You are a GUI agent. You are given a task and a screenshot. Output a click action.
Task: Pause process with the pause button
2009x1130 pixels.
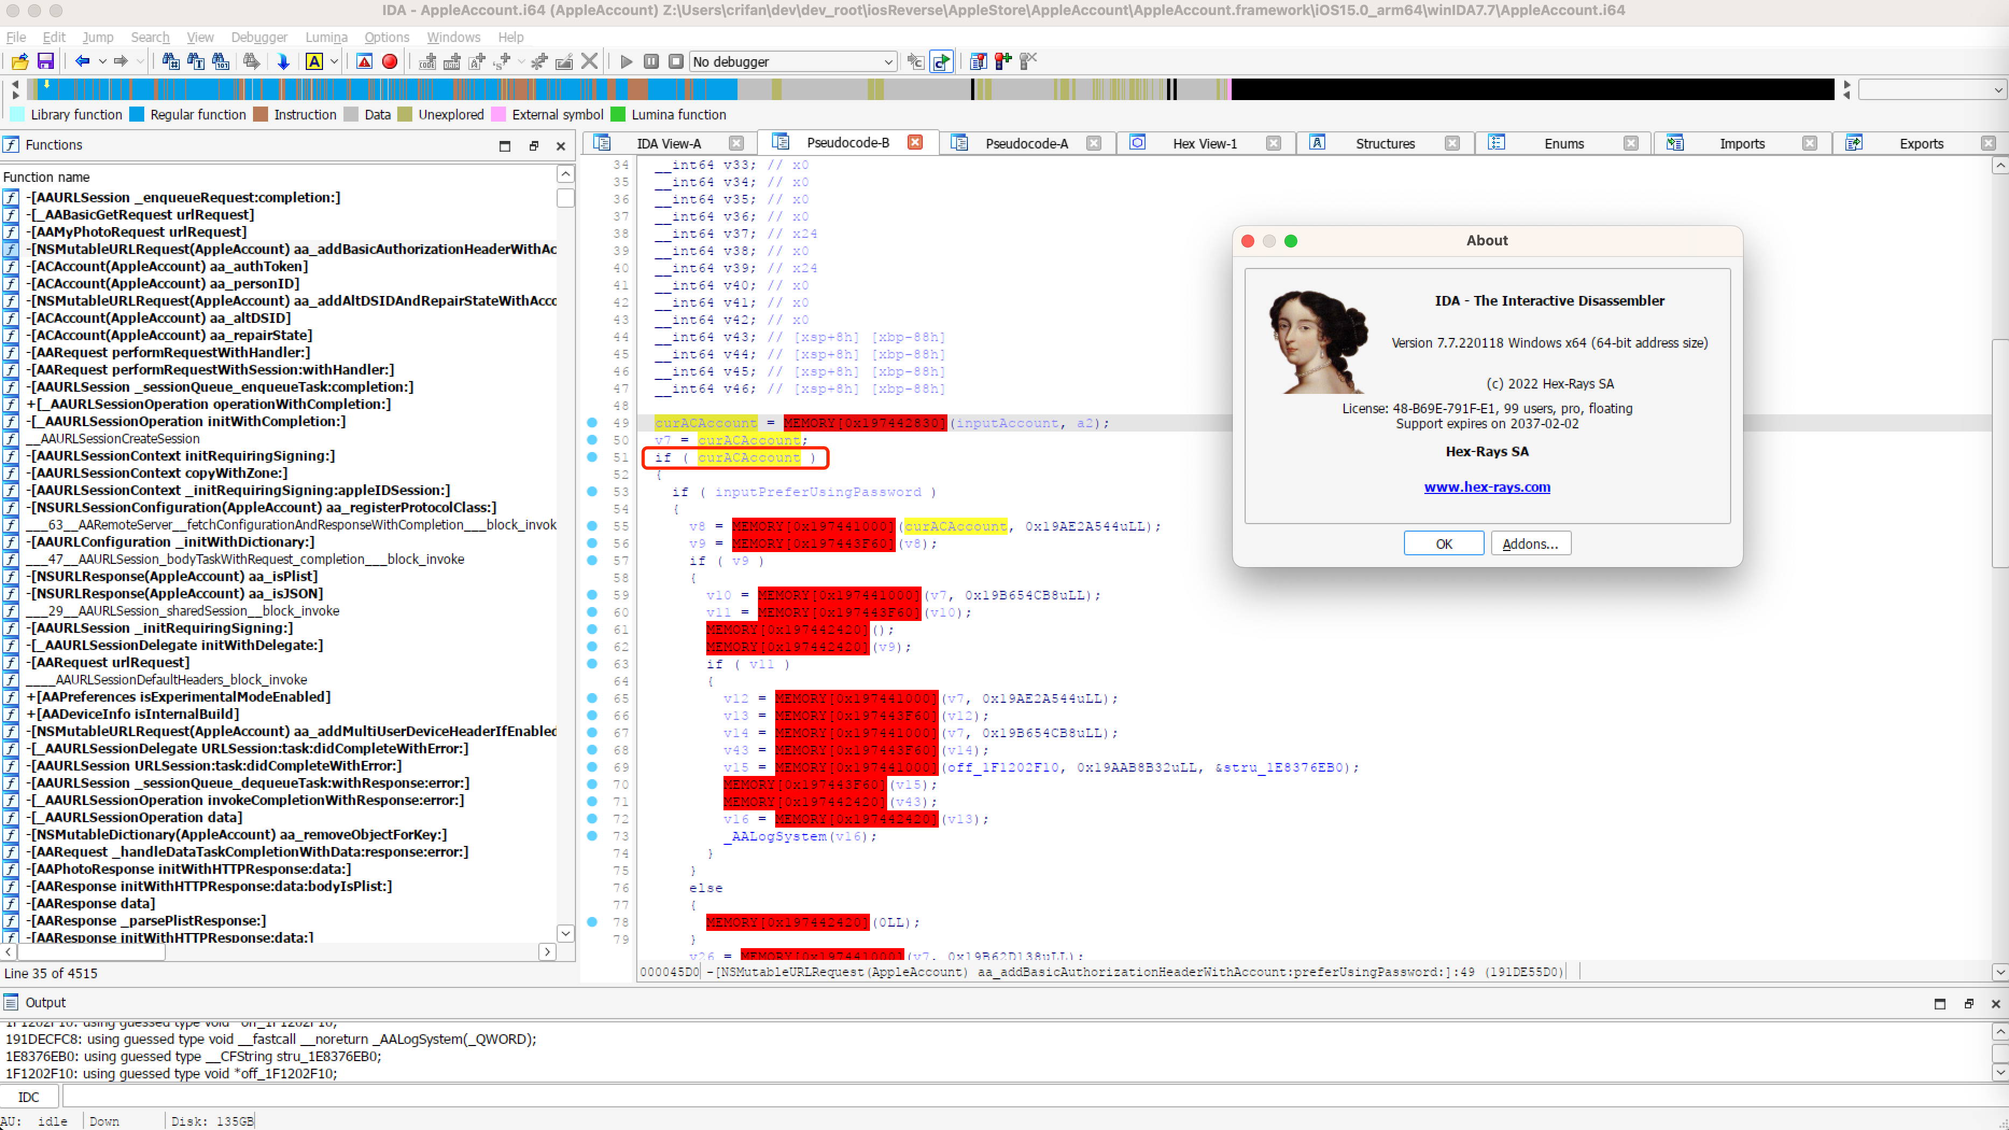click(x=651, y=61)
